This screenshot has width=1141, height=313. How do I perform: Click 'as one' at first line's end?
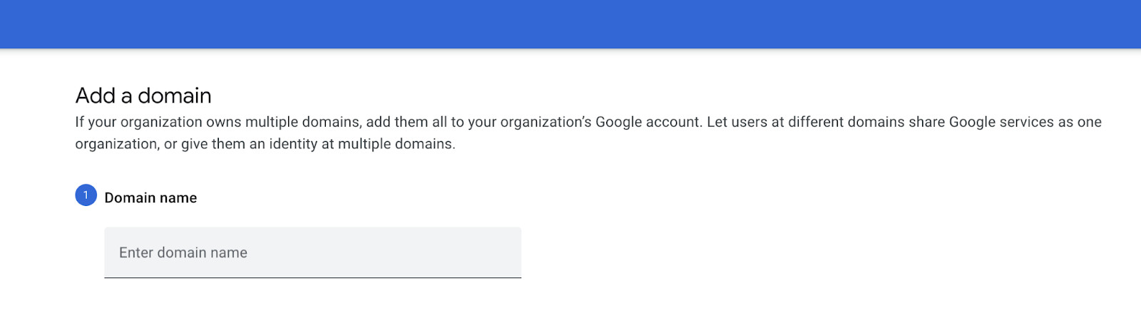1080,122
